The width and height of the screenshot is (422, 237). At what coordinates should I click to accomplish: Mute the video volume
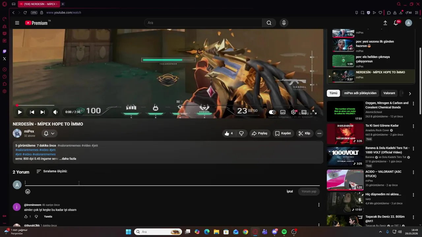click(55, 112)
